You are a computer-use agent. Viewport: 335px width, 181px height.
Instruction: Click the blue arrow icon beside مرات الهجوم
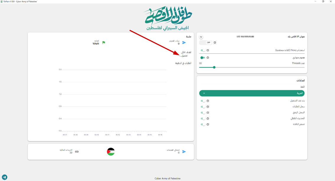pyautogui.click(x=184, y=43)
